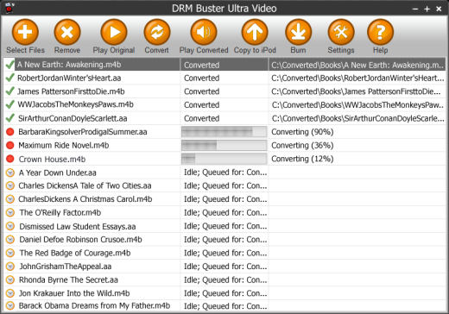The width and height of the screenshot is (449, 314).
Task: Click queued icon beside The Red Badge of Courage.m4b
Action: (x=10, y=253)
